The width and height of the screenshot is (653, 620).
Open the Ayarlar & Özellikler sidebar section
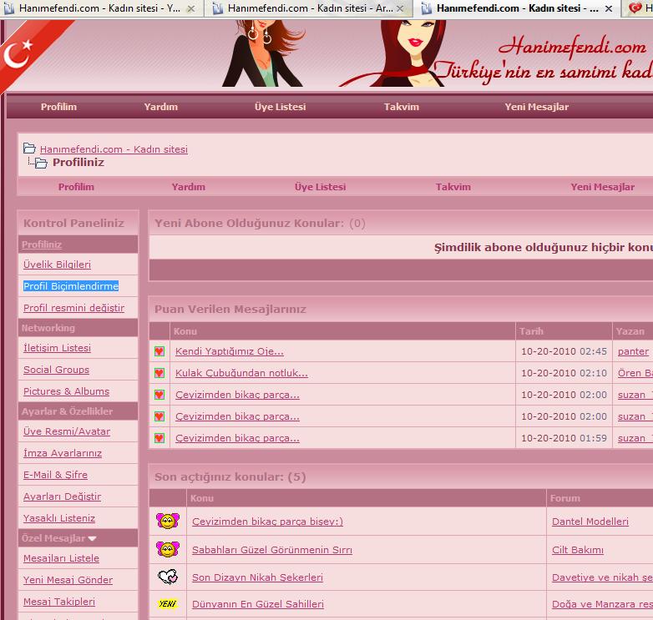(x=67, y=411)
